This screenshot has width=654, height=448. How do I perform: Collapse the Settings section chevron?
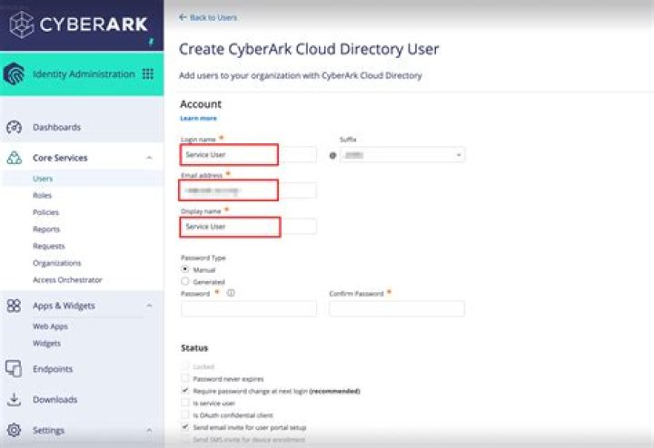click(149, 430)
